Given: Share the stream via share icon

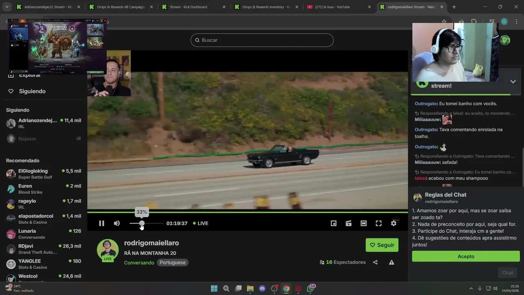Looking at the screenshot, I should 375,262.
